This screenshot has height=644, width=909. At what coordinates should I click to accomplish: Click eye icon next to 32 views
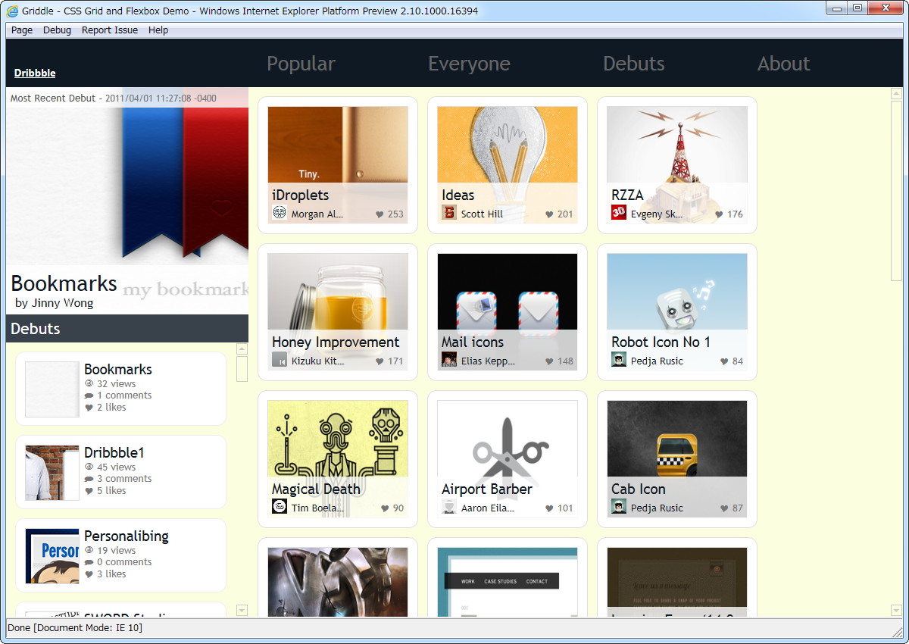89,384
